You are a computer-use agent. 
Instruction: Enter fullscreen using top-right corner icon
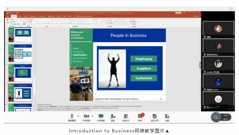pyautogui.click(x=231, y=9)
